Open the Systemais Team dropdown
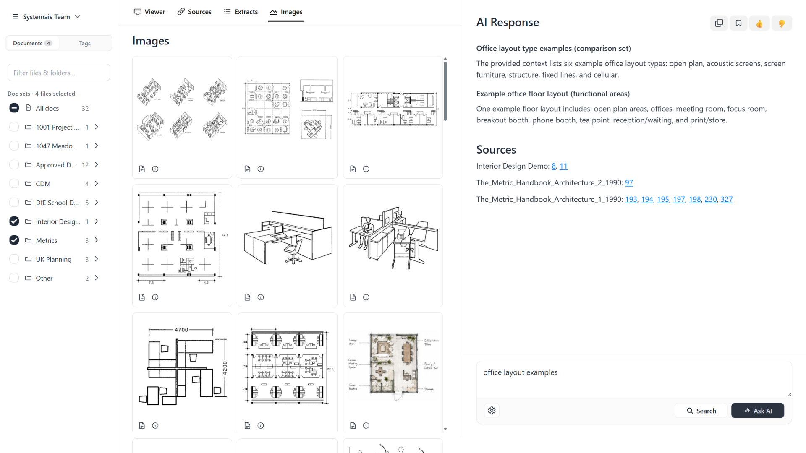This screenshot has height=453, width=806. (x=51, y=17)
